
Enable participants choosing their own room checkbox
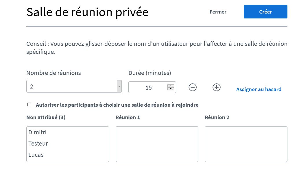[29, 105]
